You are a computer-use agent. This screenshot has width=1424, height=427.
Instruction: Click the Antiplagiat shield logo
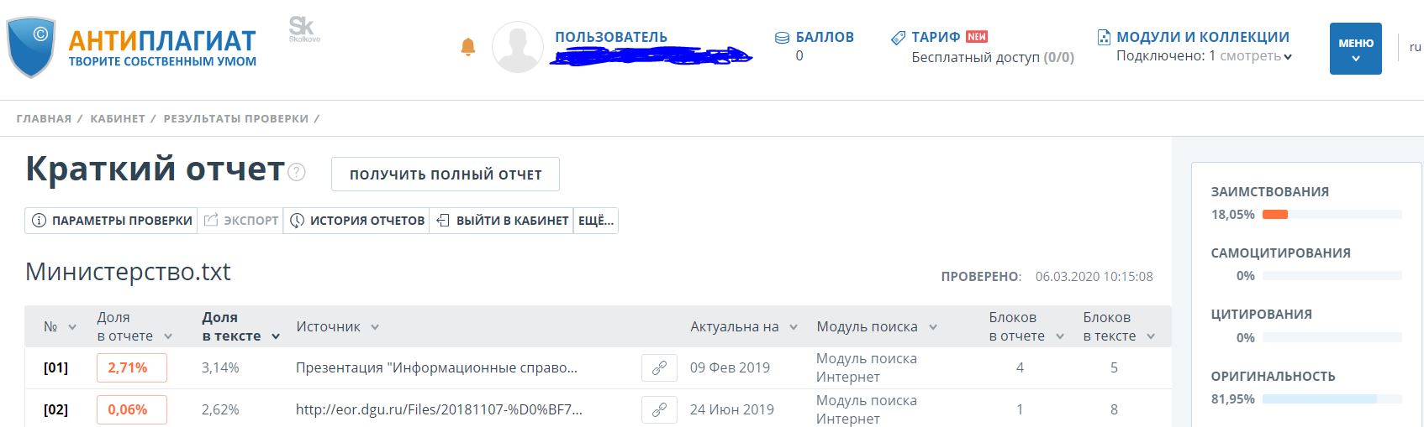32,47
